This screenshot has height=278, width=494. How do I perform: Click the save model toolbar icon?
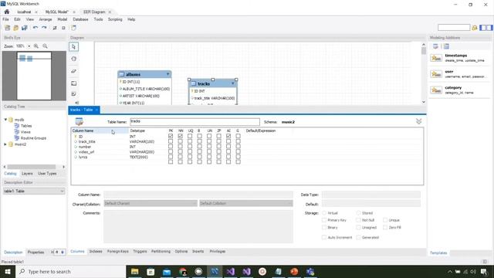[24, 28]
